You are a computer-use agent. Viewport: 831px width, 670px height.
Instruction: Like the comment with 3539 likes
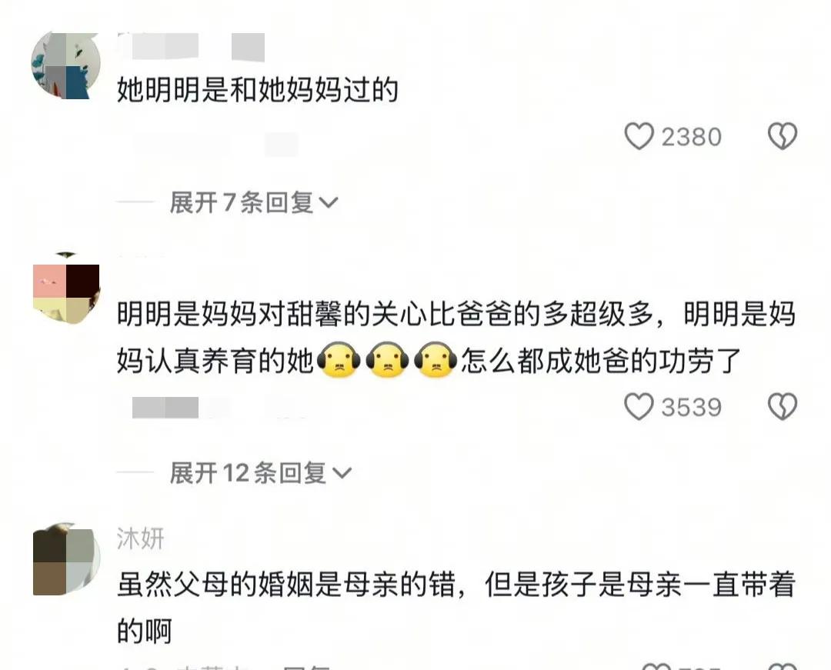coord(639,407)
